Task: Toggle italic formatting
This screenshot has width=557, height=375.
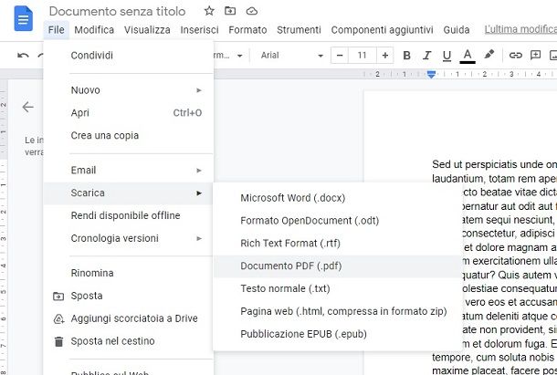Action: tap(426, 56)
